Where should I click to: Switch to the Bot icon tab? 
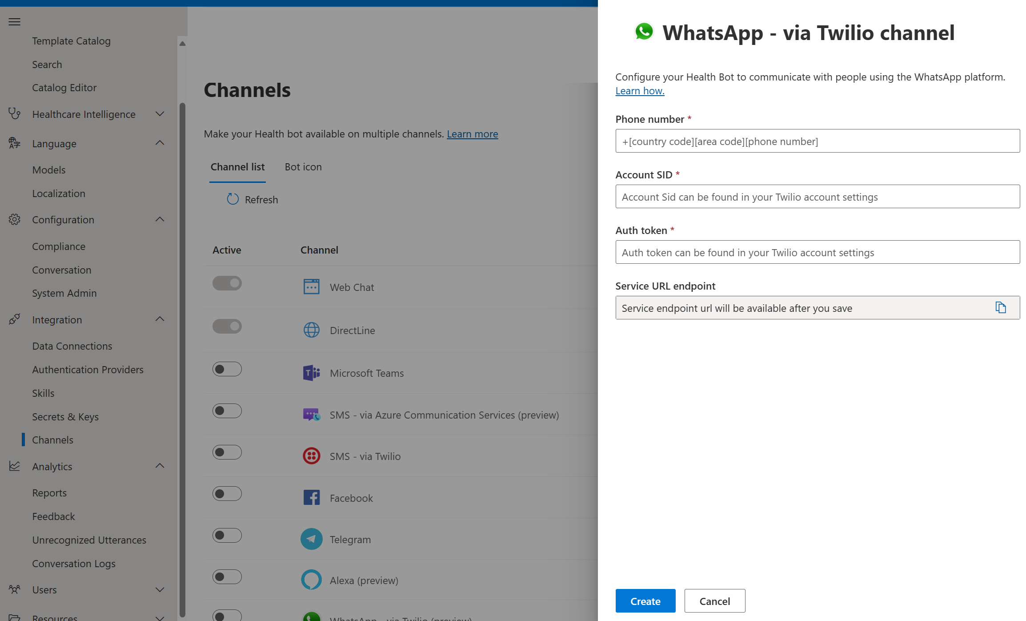tap(305, 166)
